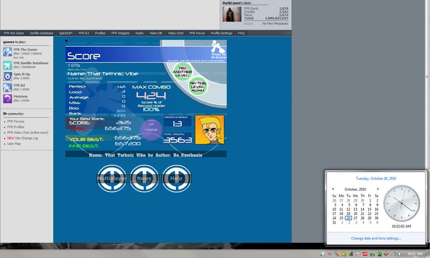Image resolution: width=430 pixels, height=258 pixels.
Task: Click the volume speaker tray icon
Action: tap(400, 254)
